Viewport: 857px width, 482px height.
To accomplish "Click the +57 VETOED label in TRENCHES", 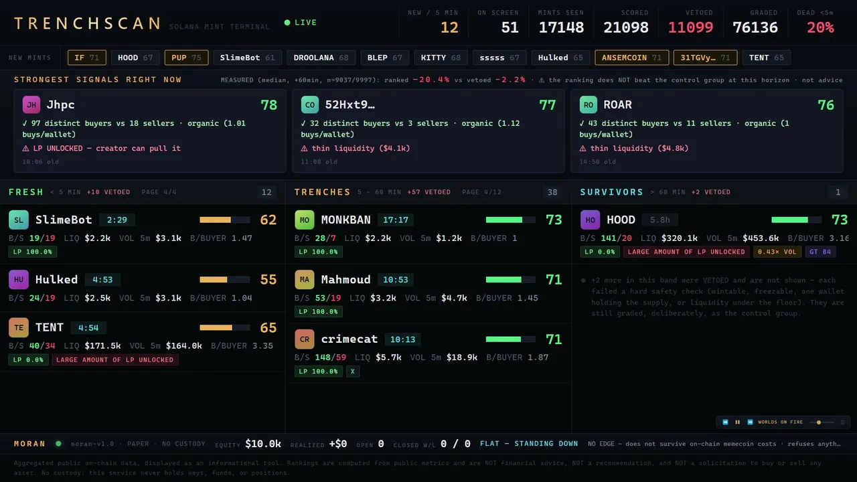I will (428, 192).
